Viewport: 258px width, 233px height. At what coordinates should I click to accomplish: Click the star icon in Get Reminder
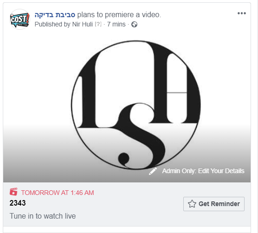tap(192, 204)
